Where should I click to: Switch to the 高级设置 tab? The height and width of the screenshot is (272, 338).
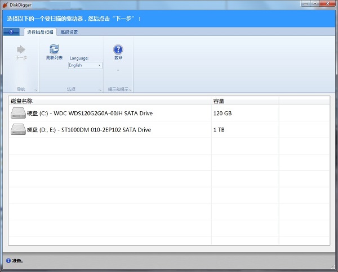69,32
